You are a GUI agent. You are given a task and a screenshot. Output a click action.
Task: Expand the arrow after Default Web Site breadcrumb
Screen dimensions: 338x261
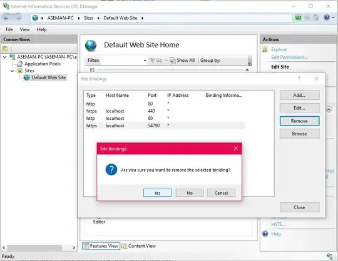click(x=142, y=18)
